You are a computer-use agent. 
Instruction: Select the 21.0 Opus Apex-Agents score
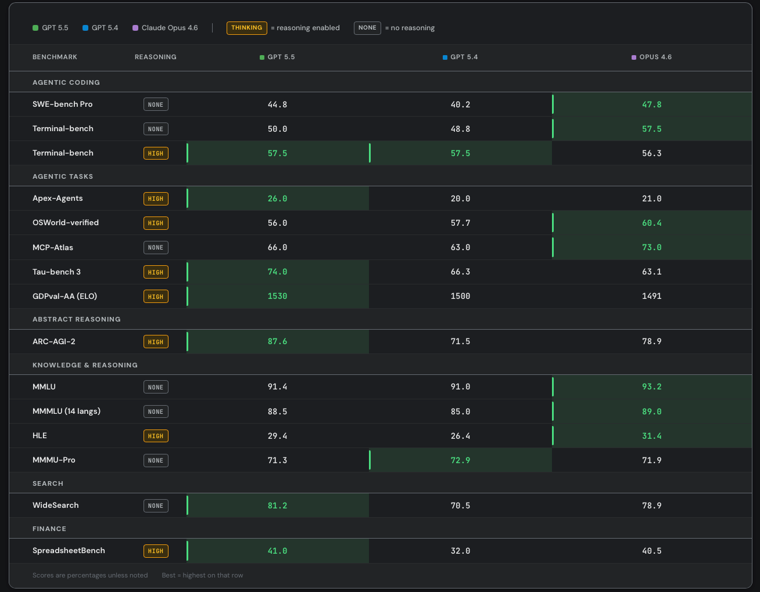tap(651, 198)
